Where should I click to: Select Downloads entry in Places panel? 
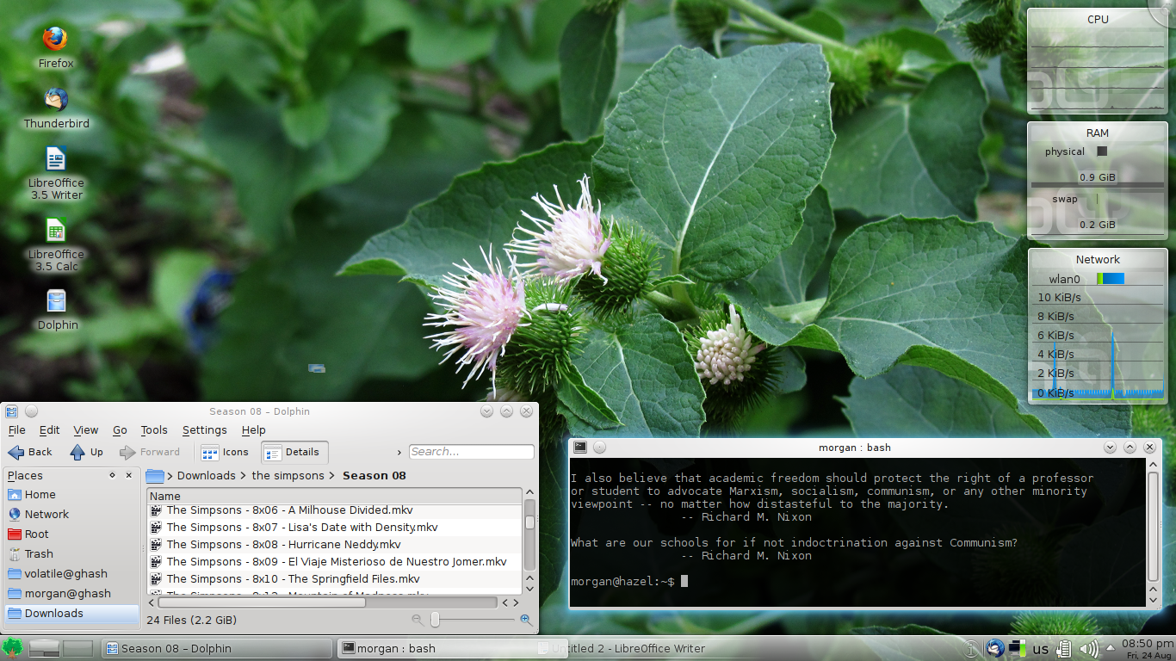(71, 613)
